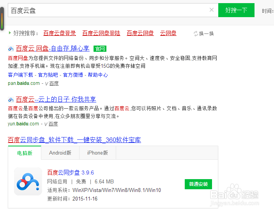Open the 官方微博 sublink
Image resolution: width=274 pixels, height=213 pixels.
(x=73, y=75)
